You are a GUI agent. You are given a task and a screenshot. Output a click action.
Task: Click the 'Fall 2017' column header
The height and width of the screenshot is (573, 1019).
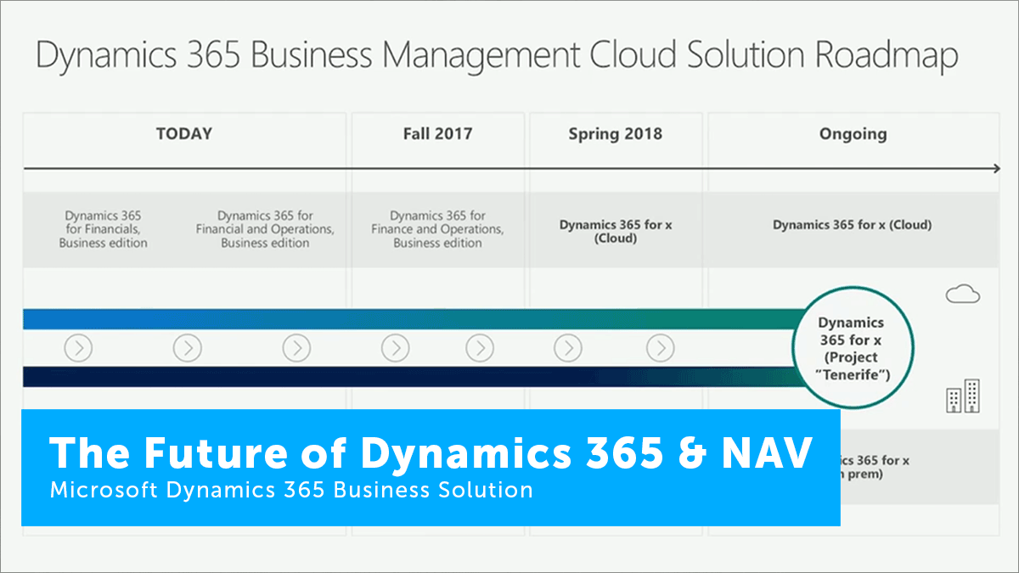click(437, 133)
